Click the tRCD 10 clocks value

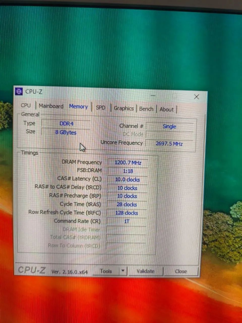pos(127,188)
